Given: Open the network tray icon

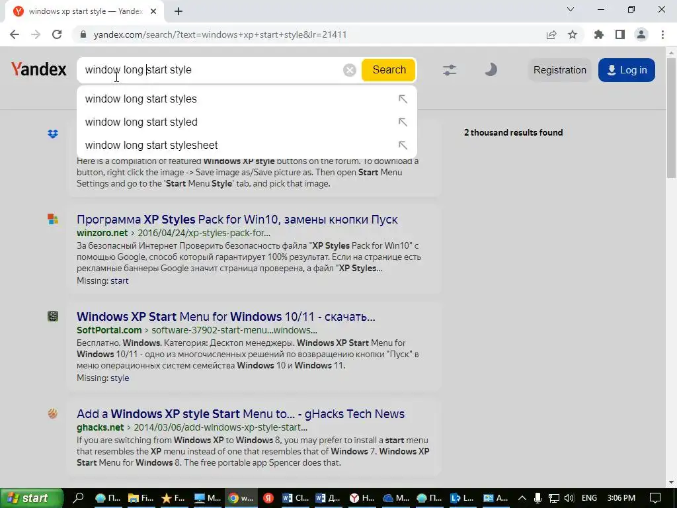Looking at the screenshot, I should [553, 498].
